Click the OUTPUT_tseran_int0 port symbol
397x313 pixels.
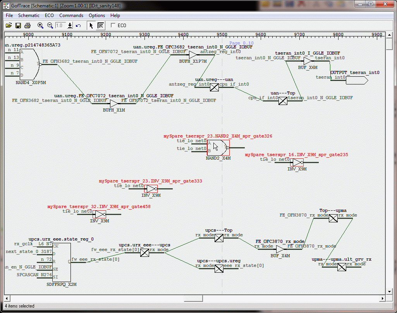tap(356, 81)
